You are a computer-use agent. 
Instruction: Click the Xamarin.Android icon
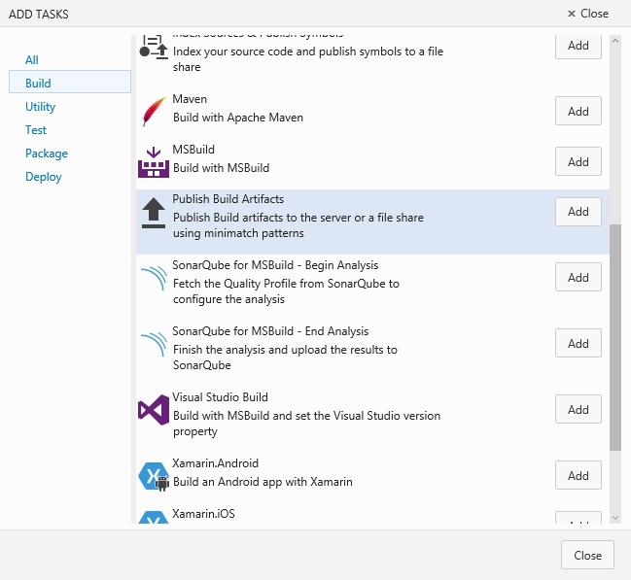[154, 476]
